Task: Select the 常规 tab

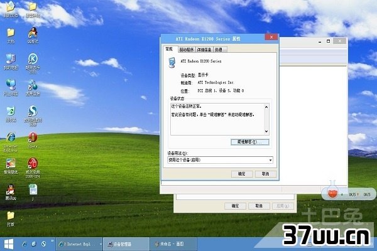Action: pyautogui.click(x=169, y=49)
